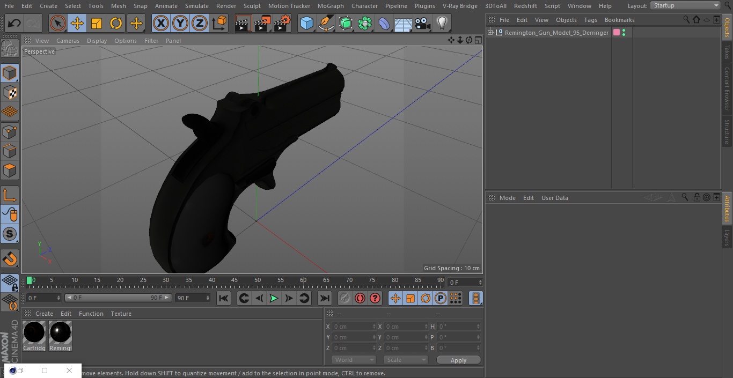Switch to Polygons mode
This screenshot has height=378, width=733.
click(10, 171)
